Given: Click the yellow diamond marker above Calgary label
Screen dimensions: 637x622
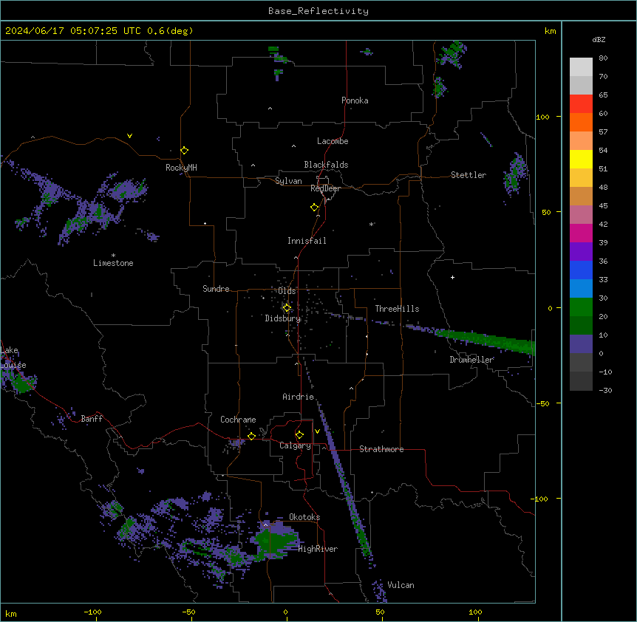Looking at the screenshot, I should [x=299, y=435].
